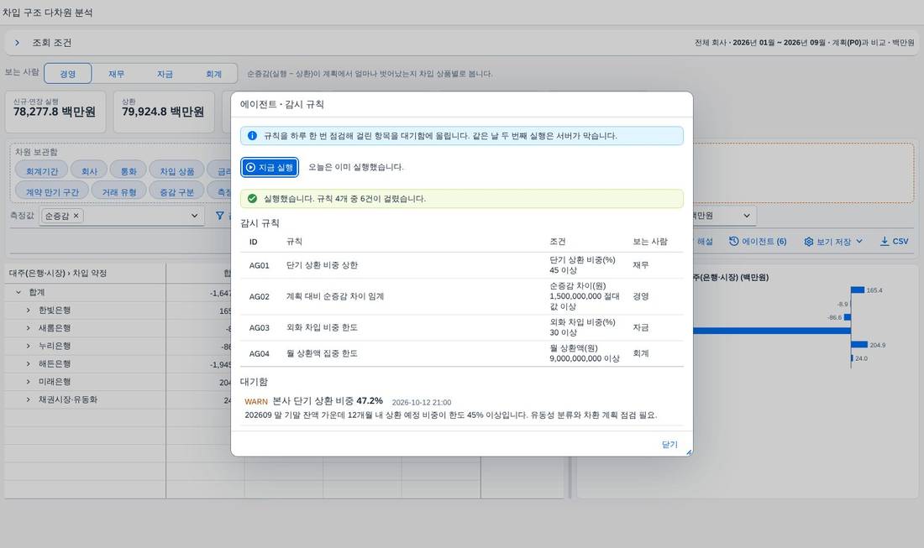Click the 상환 79,924.8 백만원 card
Image resolution: width=924 pixels, height=548 pixels.
click(x=164, y=112)
